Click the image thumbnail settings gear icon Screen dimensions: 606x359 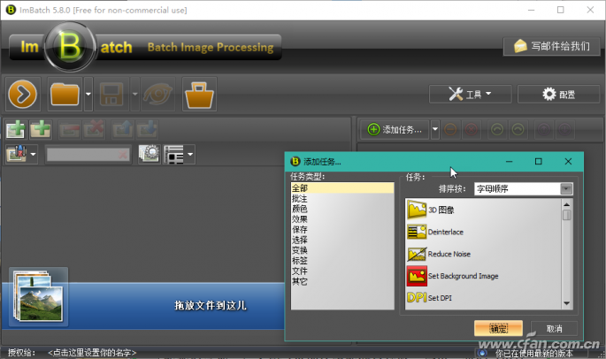pyautogui.click(x=150, y=154)
